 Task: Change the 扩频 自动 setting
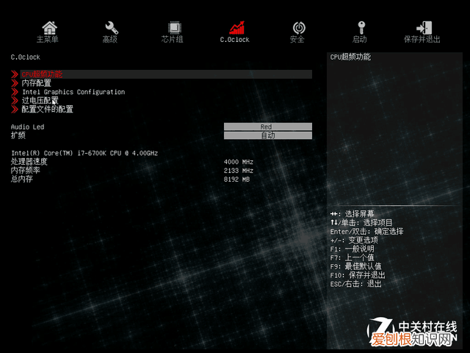coord(267,135)
